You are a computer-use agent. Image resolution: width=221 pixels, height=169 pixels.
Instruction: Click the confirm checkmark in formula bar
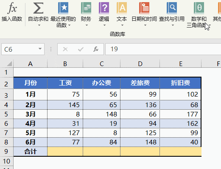pyautogui.click(x=81, y=49)
